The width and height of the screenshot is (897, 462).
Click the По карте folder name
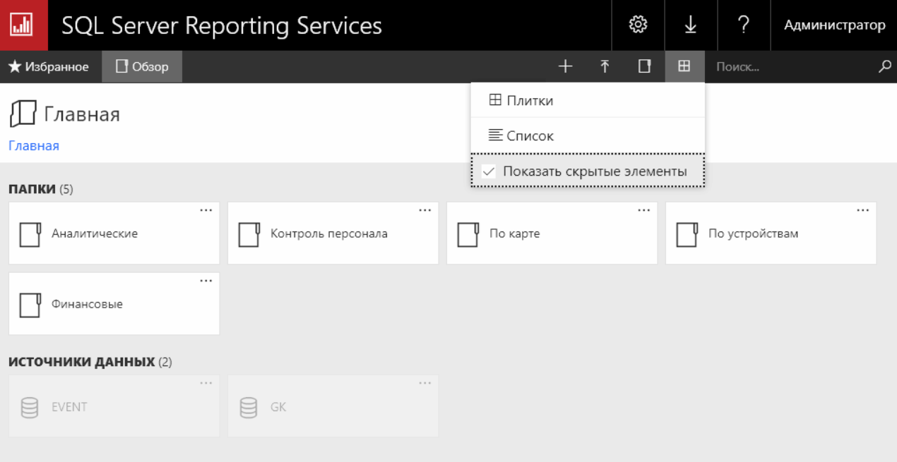tap(515, 233)
